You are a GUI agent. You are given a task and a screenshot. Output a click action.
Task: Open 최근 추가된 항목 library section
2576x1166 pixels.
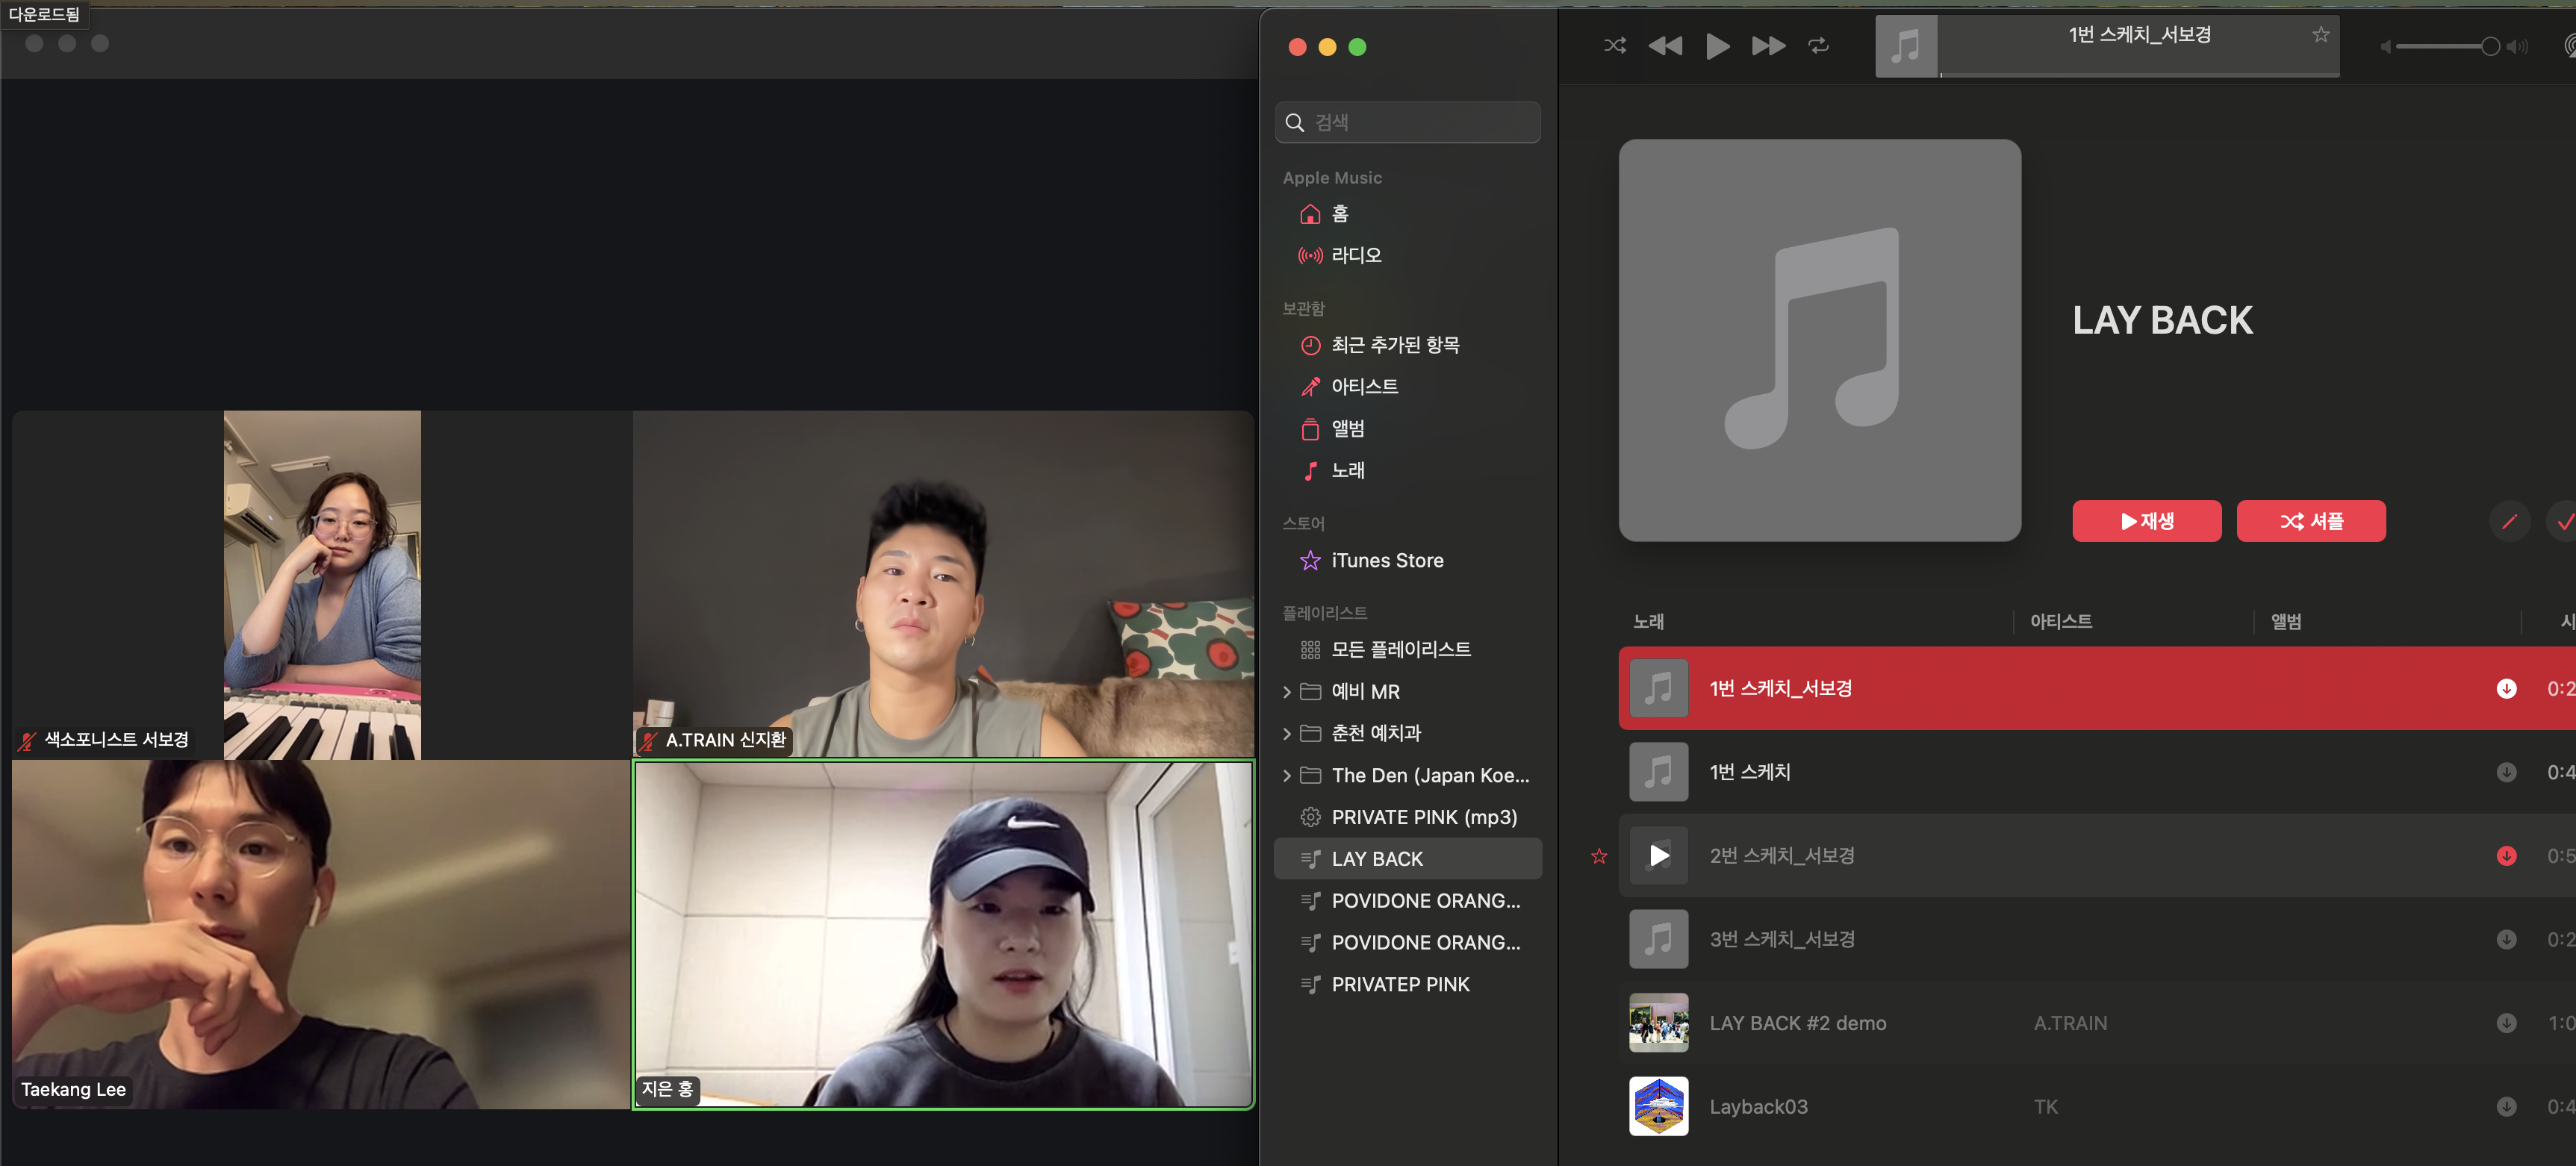(x=1407, y=345)
